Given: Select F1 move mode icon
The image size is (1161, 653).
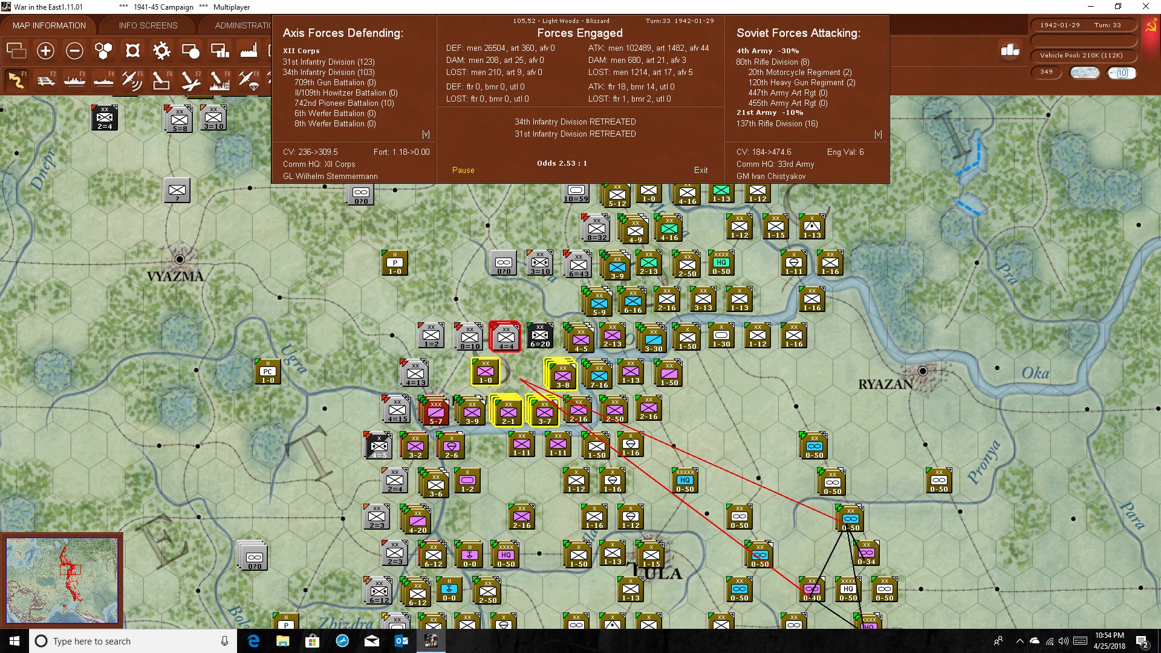Looking at the screenshot, I should (16, 80).
